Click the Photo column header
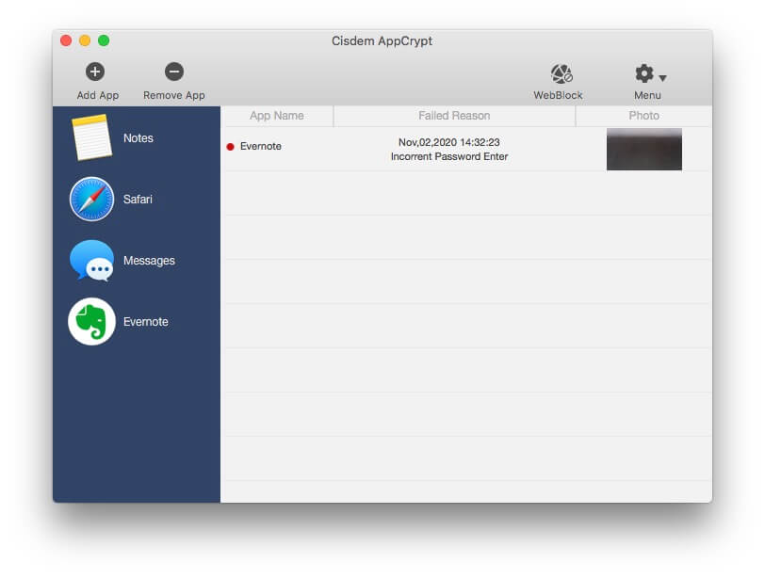The width and height of the screenshot is (765, 578). click(x=643, y=116)
